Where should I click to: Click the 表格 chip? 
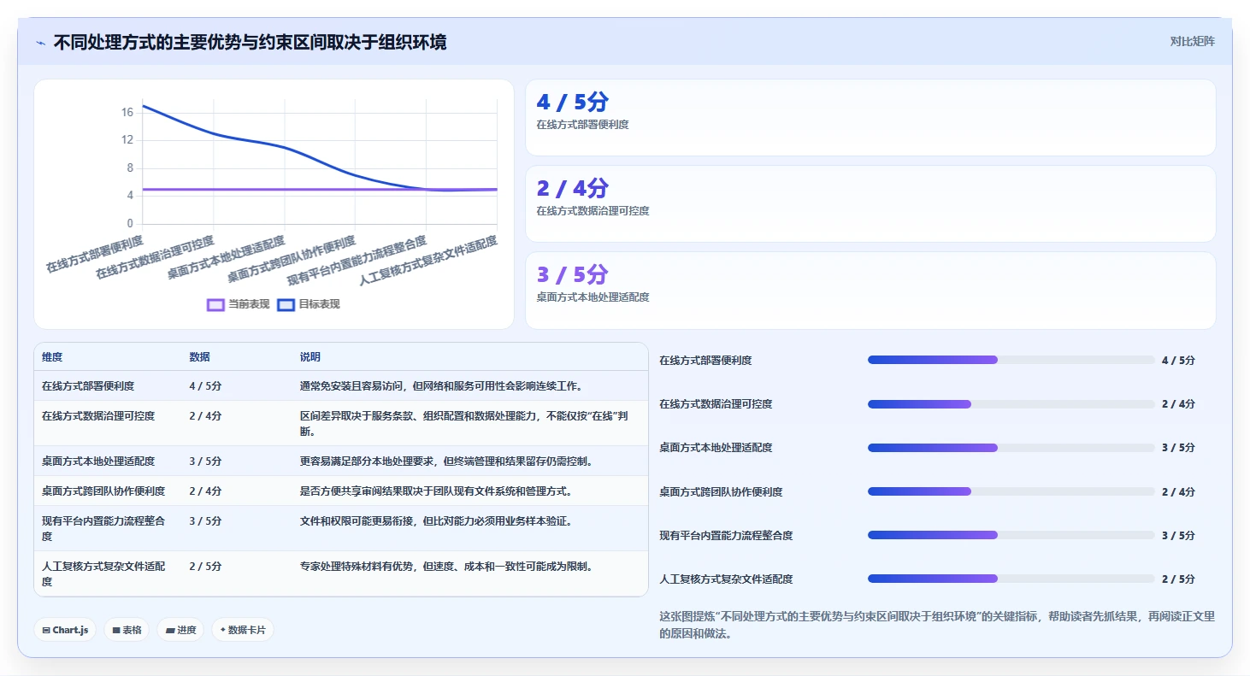coord(127,630)
